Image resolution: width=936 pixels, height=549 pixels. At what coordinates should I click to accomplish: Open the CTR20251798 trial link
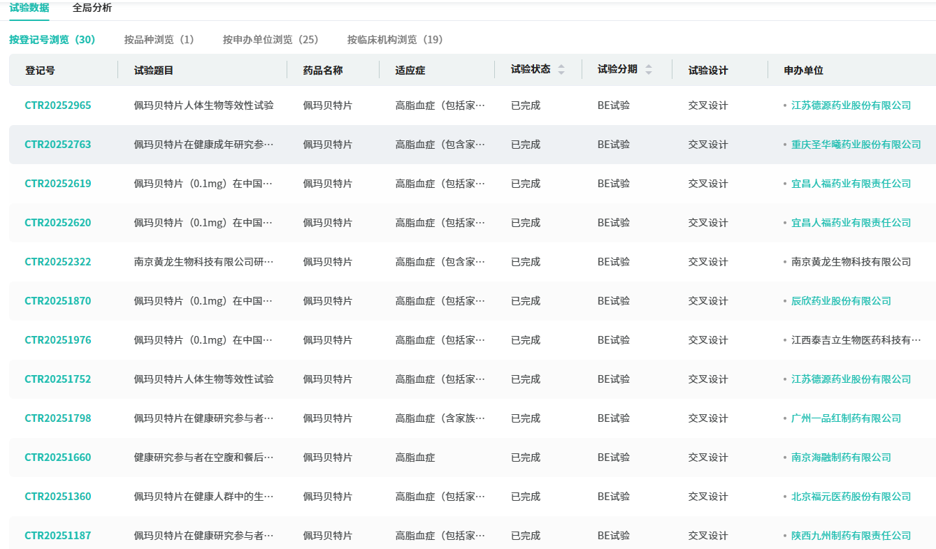pyautogui.click(x=58, y=418)
